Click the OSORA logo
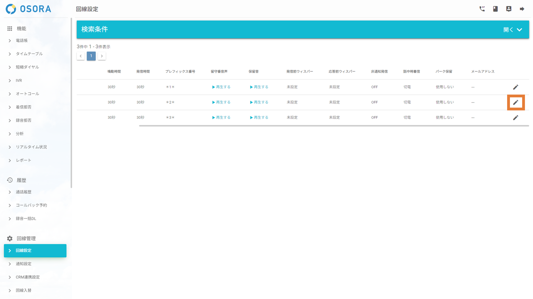This screenshot has height=299, width=533. tap(29, 9)
